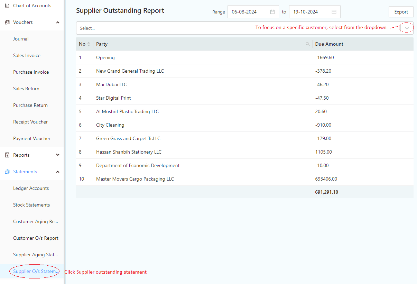The width and height of the screenshot is (417, 284).
Task: Select Master Movers Cargo Packaging LLC
Action: (135, 179)
